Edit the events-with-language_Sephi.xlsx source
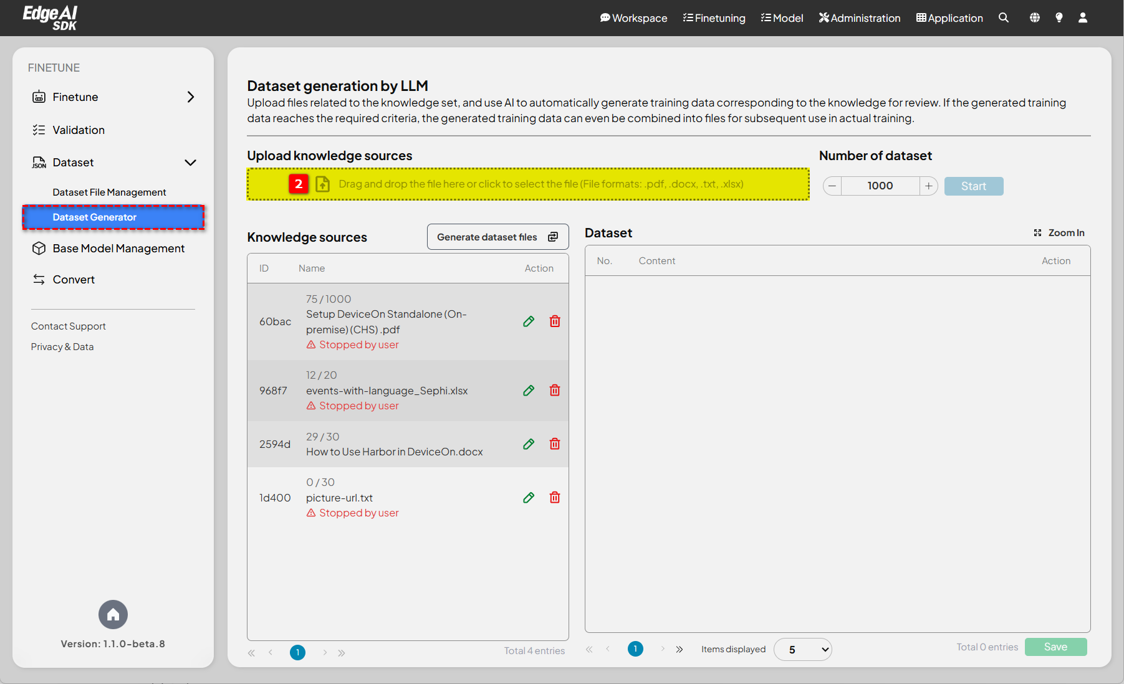1124x684 pixels. tap(528, 390)
